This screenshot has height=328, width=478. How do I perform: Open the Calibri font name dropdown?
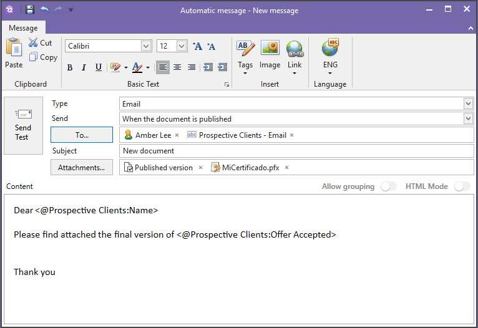click(x=146, y=46)
